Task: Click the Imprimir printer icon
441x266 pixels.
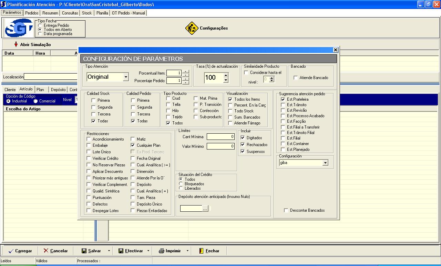Action: [x=161, y=251]
